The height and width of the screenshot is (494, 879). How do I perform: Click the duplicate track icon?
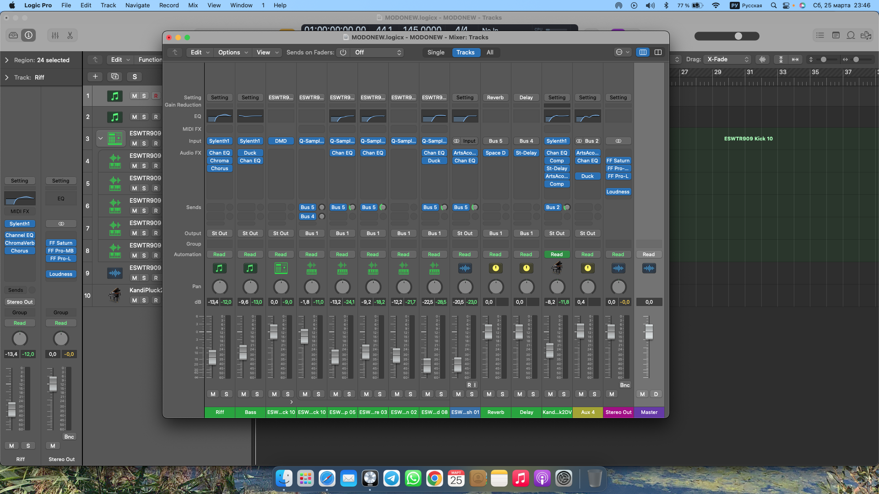[115, 76]
